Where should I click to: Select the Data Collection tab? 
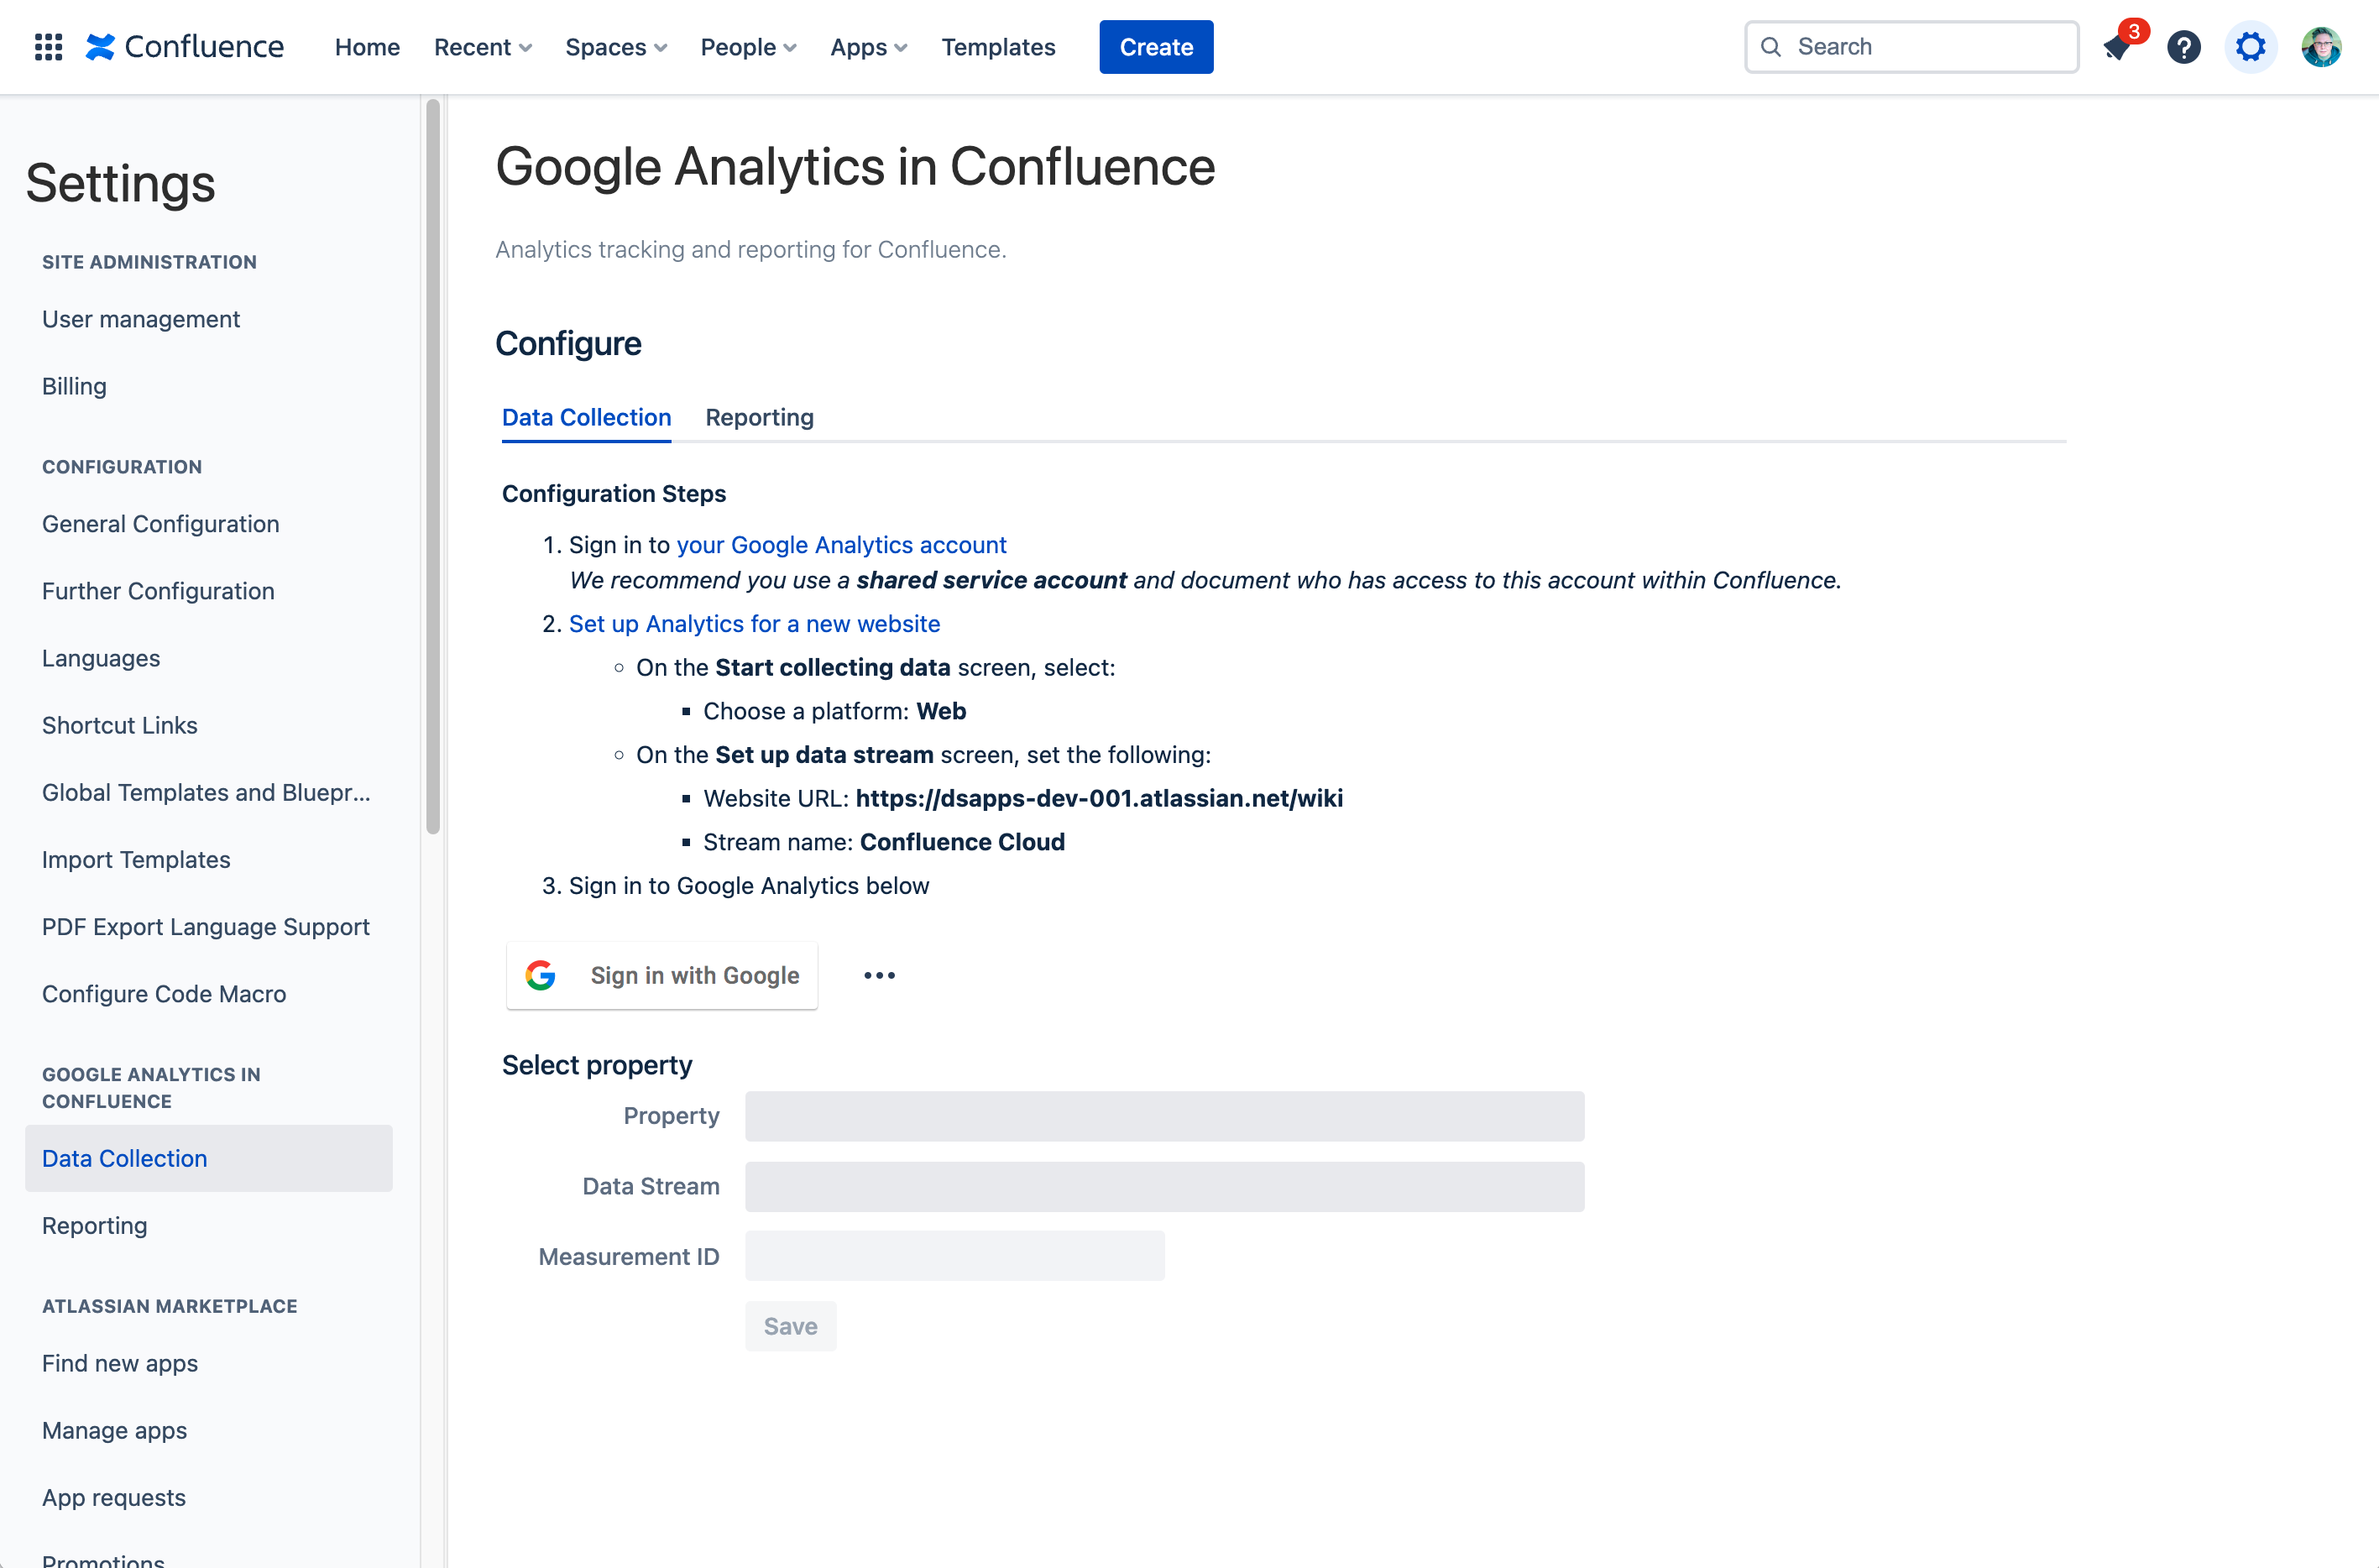point(586,417)
